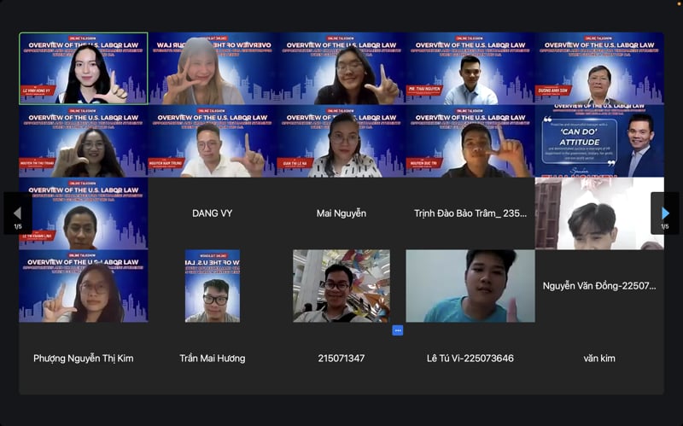Click the Trịnh Đào Bảo Trâm participant name
Screen dimensions: 683x426
(x=470, y=213)
